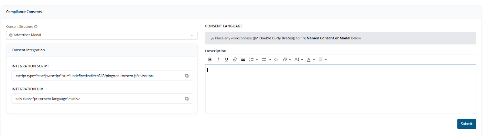Click the text alignment icon
The height and width of the screenshot is (137, 485).
321,60
